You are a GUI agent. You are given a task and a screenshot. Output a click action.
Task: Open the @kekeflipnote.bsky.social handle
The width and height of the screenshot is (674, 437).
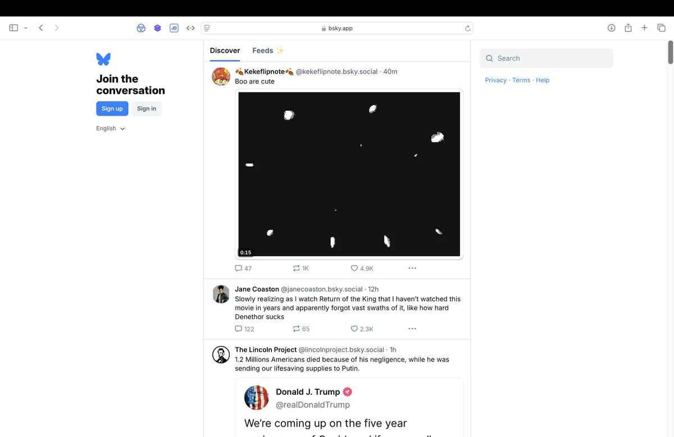[337, 72]
